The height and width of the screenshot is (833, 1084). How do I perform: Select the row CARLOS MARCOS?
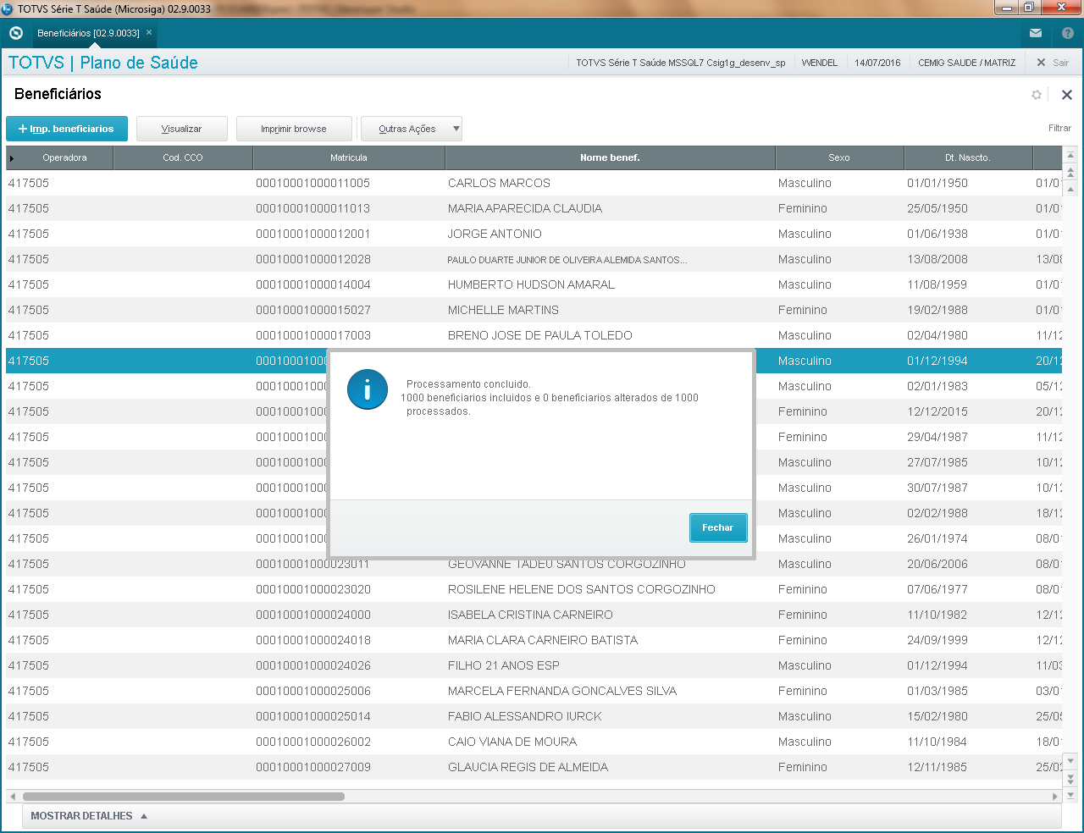[x=534, y=183]
